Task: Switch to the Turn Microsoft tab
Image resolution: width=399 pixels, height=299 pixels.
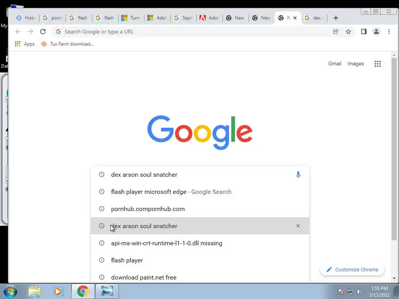Action: [131, 18]
